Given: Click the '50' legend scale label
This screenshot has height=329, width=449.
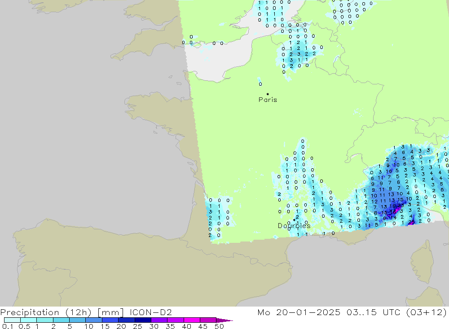Looking at the screenshot, I should coord(219,326).
